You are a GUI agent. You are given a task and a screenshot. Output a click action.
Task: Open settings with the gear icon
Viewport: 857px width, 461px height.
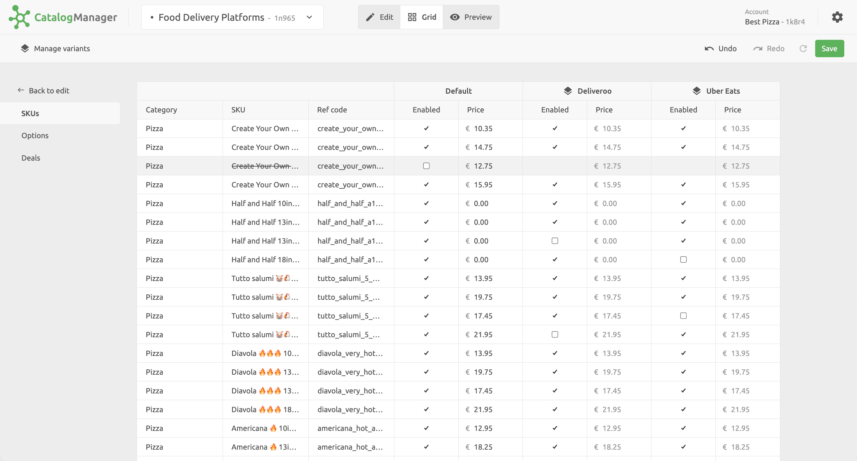point(837,17)
